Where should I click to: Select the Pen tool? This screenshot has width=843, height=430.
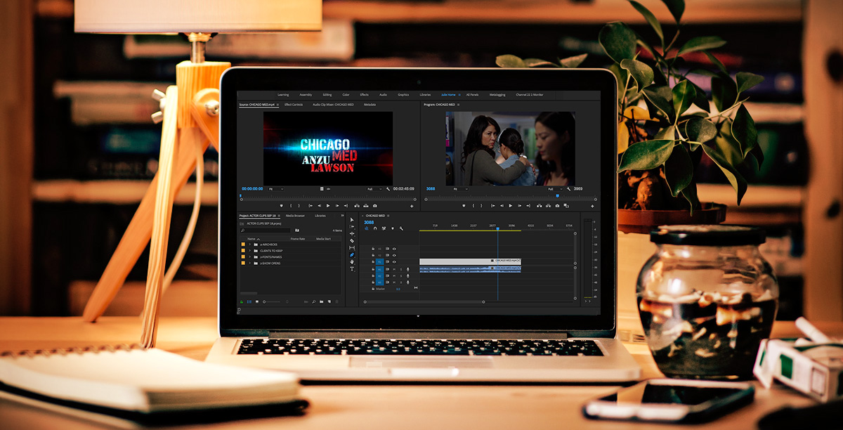[x=352, y=255]
